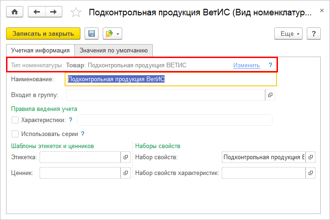Enable the 'Характеристики' checkbox
Viewport: 330px width, 220px height.
pyautogui.click(x=15, y=120)
